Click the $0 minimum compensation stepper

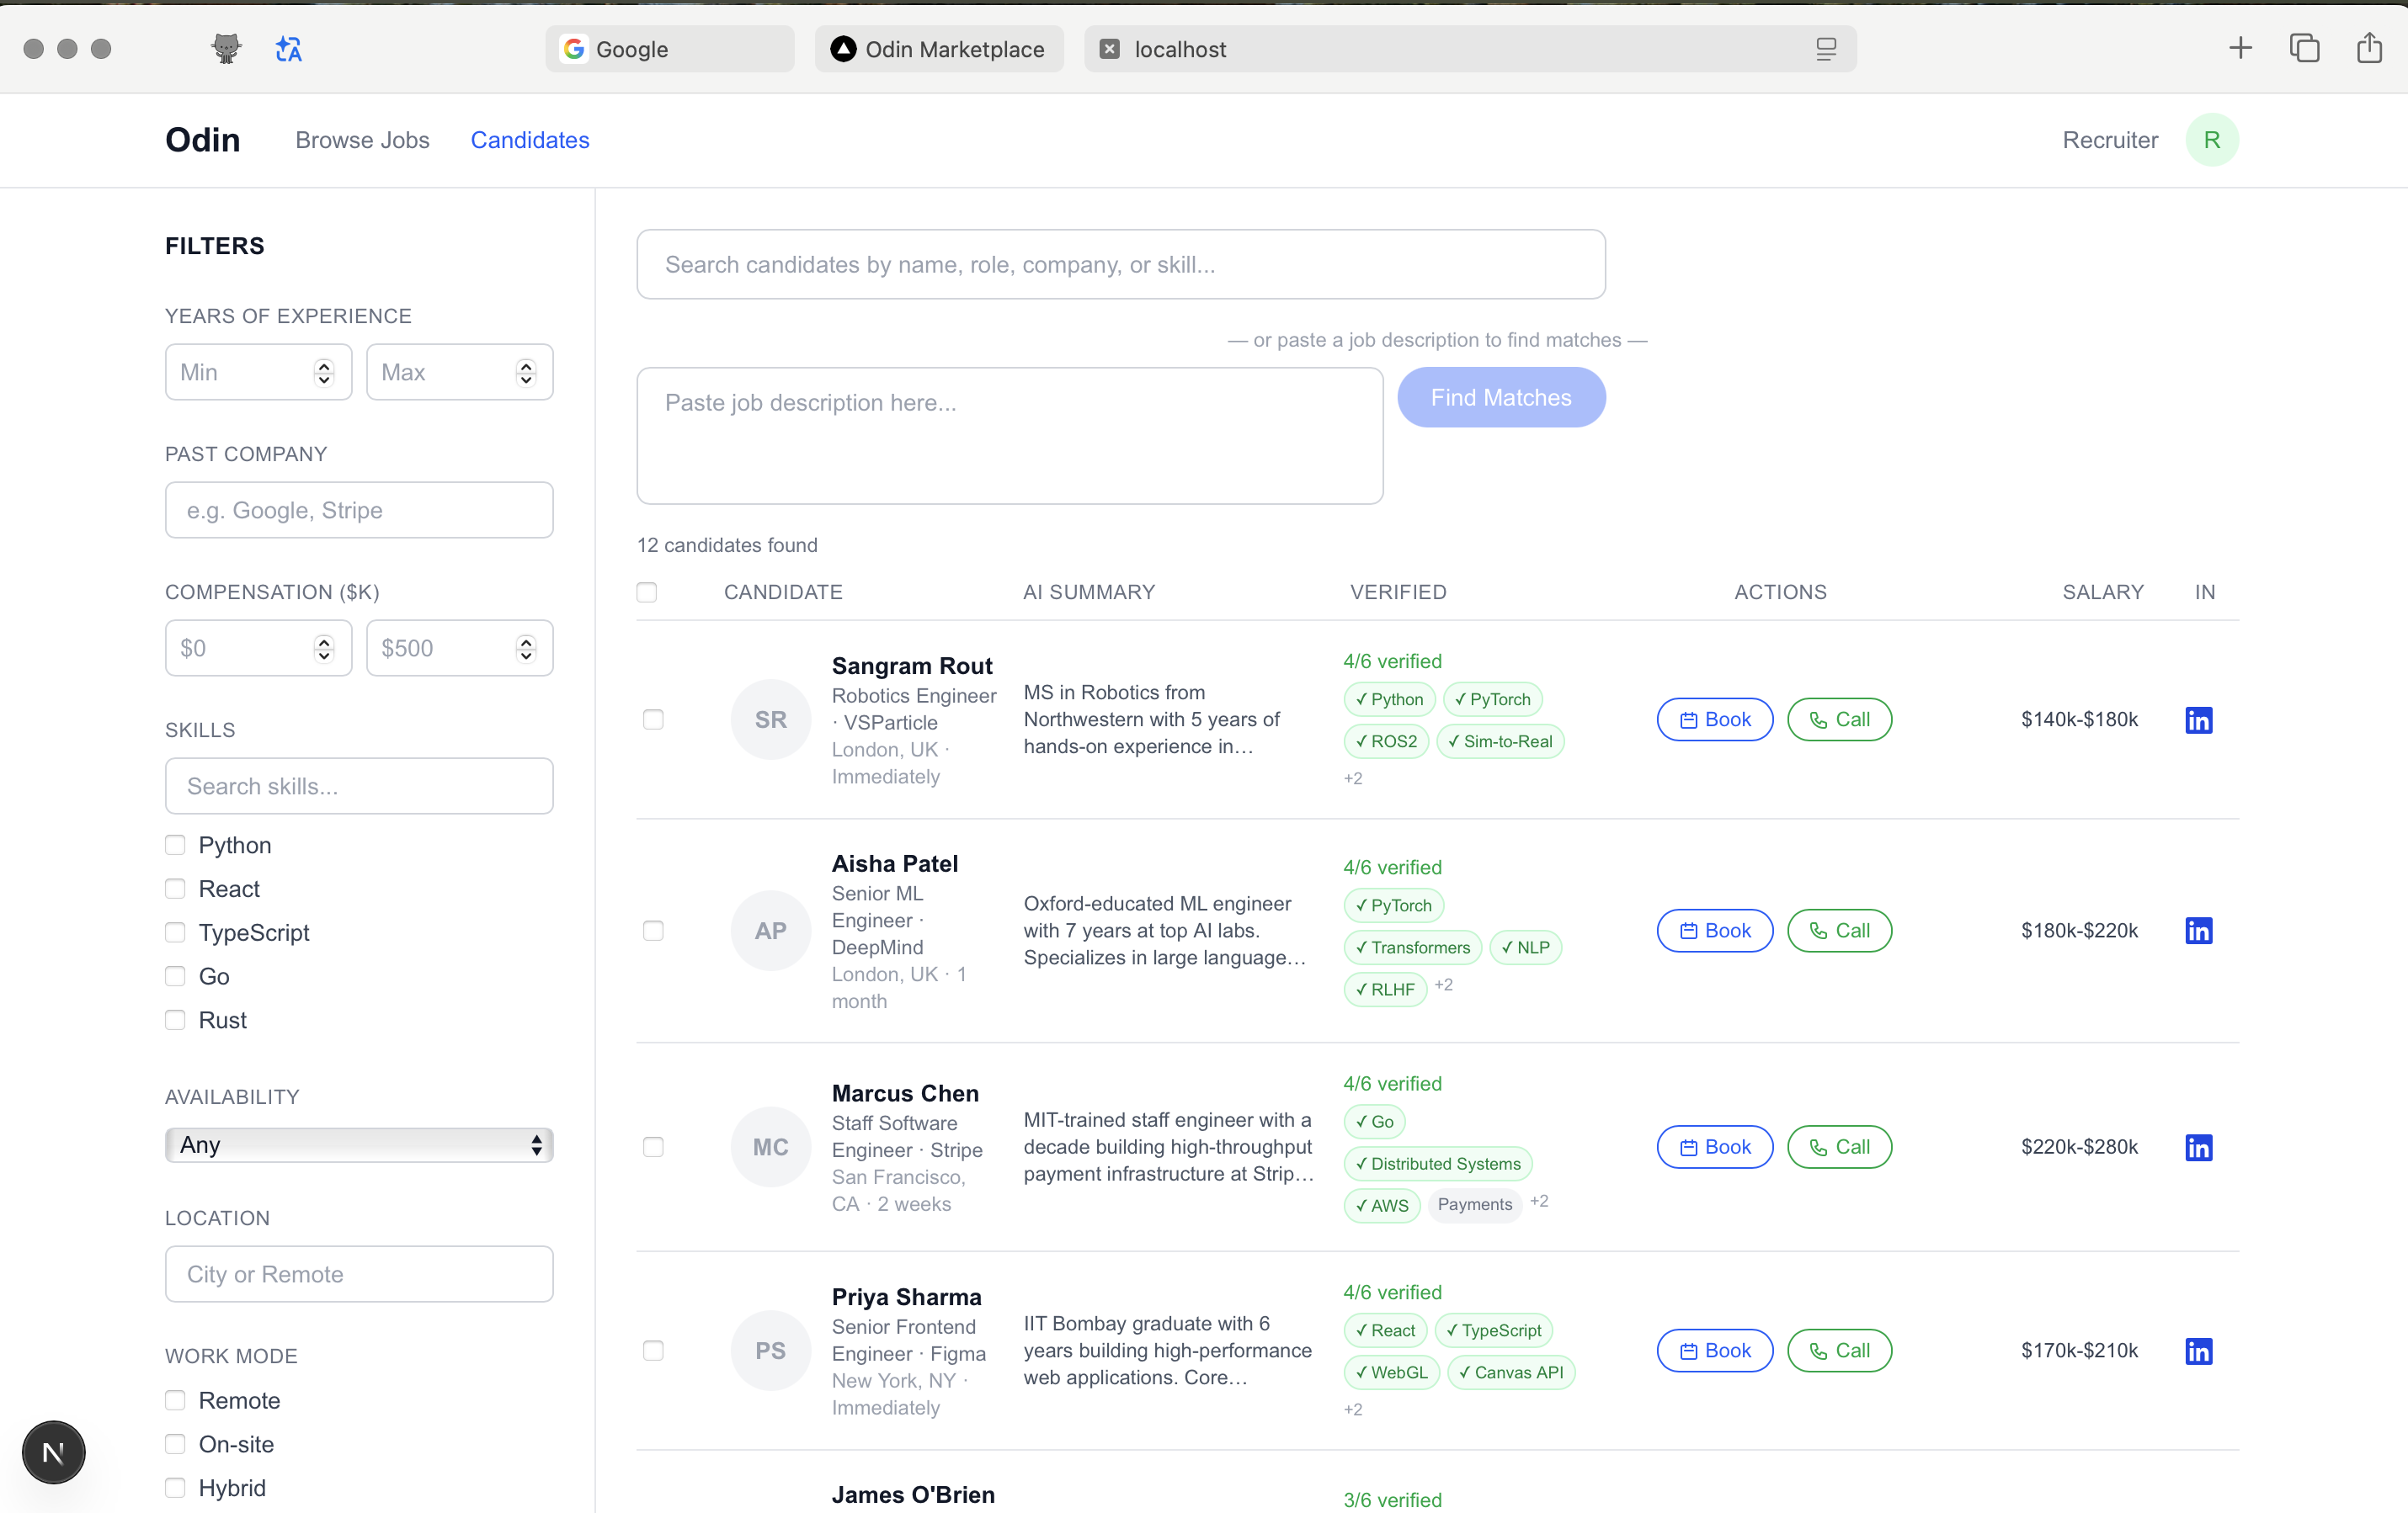(x=324, y=649)
